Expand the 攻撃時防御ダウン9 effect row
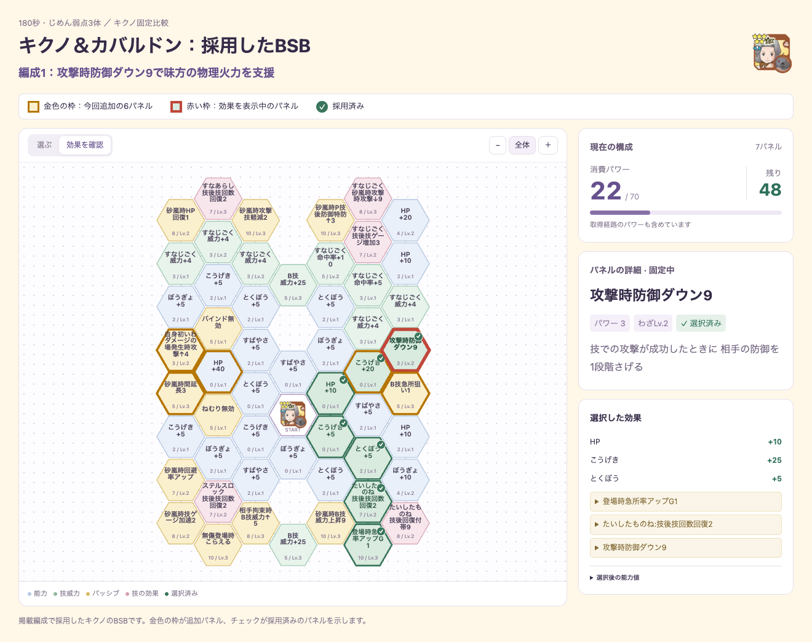Image resolution: width=812 pixels, height=642 pixels. click(x=685, y=548)
